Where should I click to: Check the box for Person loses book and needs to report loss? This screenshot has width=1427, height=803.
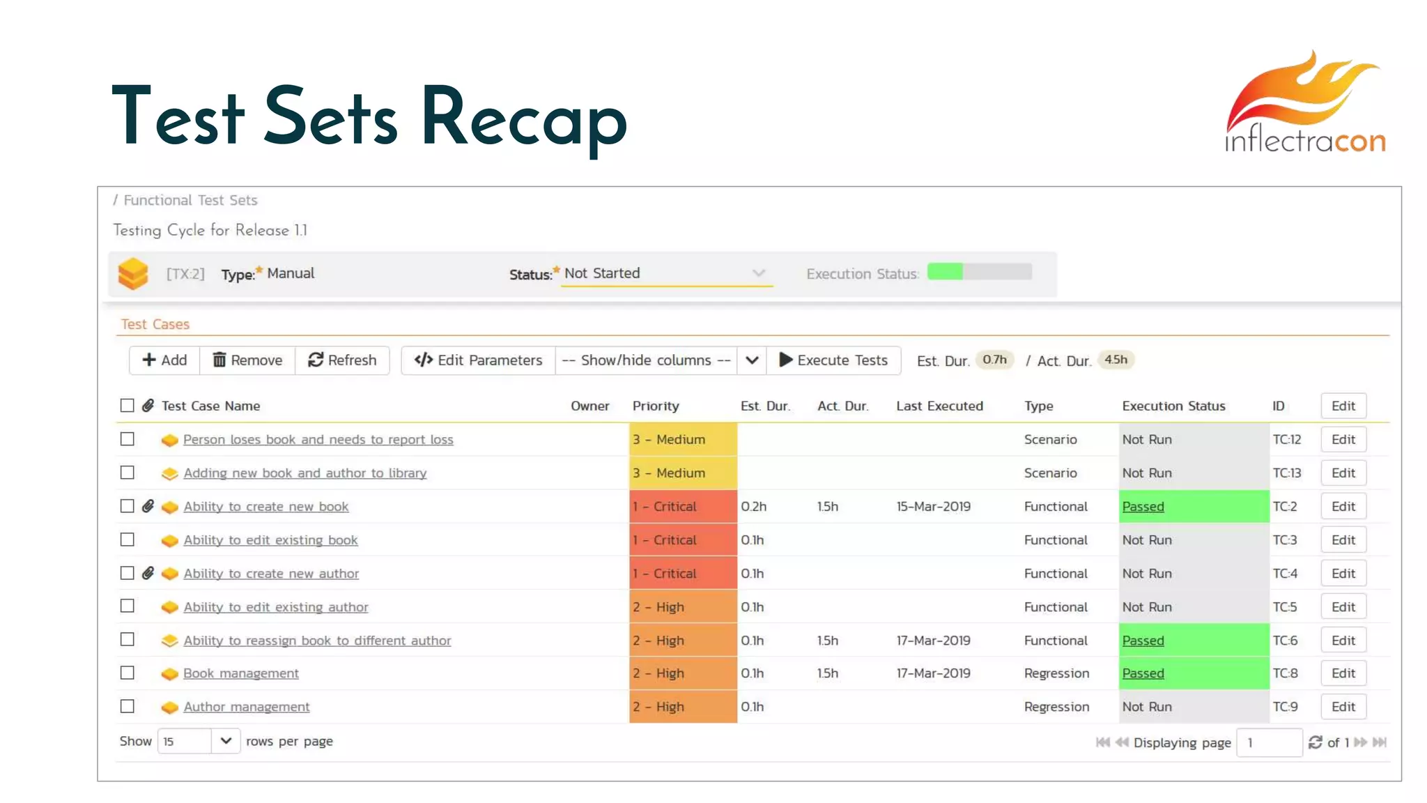tap(127, 439)
